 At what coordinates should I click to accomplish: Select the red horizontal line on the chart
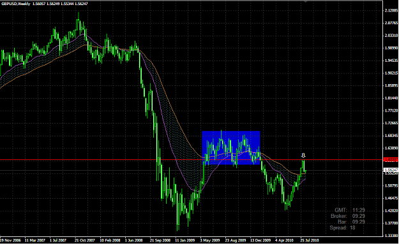(x=192, y=160)
